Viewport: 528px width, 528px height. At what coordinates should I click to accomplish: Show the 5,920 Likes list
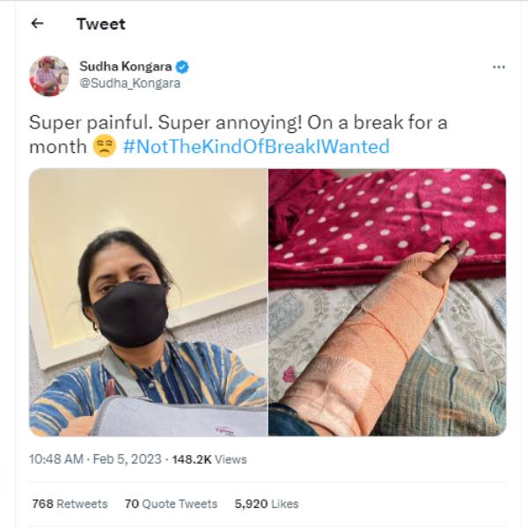click(266, 504)
